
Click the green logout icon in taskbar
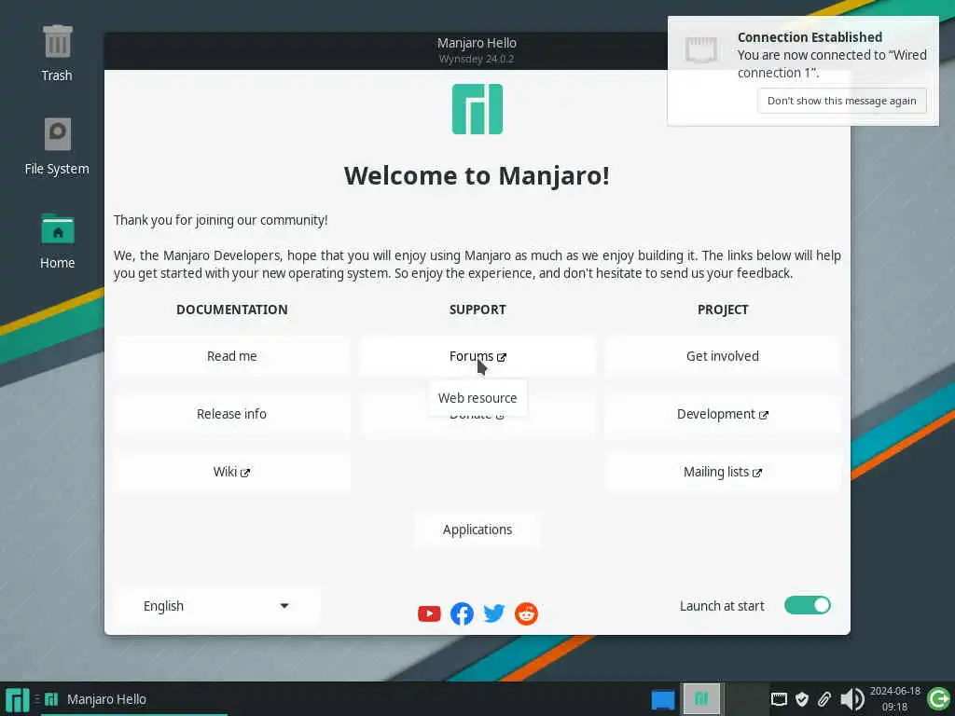pos(938,699)
